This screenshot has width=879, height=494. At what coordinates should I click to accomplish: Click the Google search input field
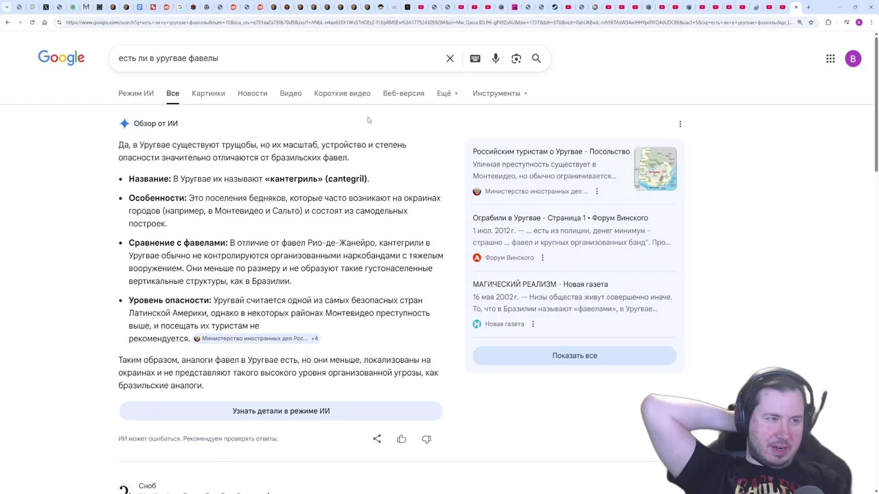pos(278,58)
